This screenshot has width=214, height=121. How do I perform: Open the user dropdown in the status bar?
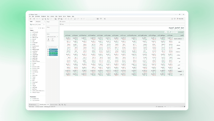pos(160,107)
